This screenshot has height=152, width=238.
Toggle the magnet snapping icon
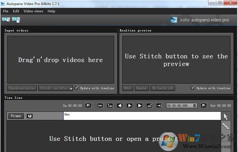(30, 116)
